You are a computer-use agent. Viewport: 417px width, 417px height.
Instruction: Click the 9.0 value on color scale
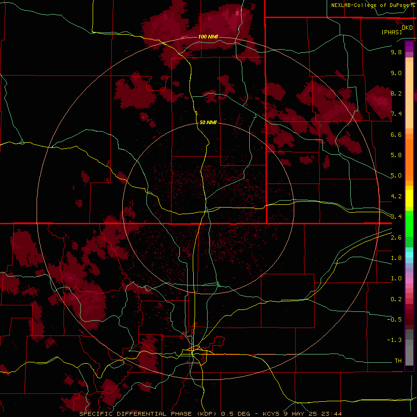pos(396,73)
